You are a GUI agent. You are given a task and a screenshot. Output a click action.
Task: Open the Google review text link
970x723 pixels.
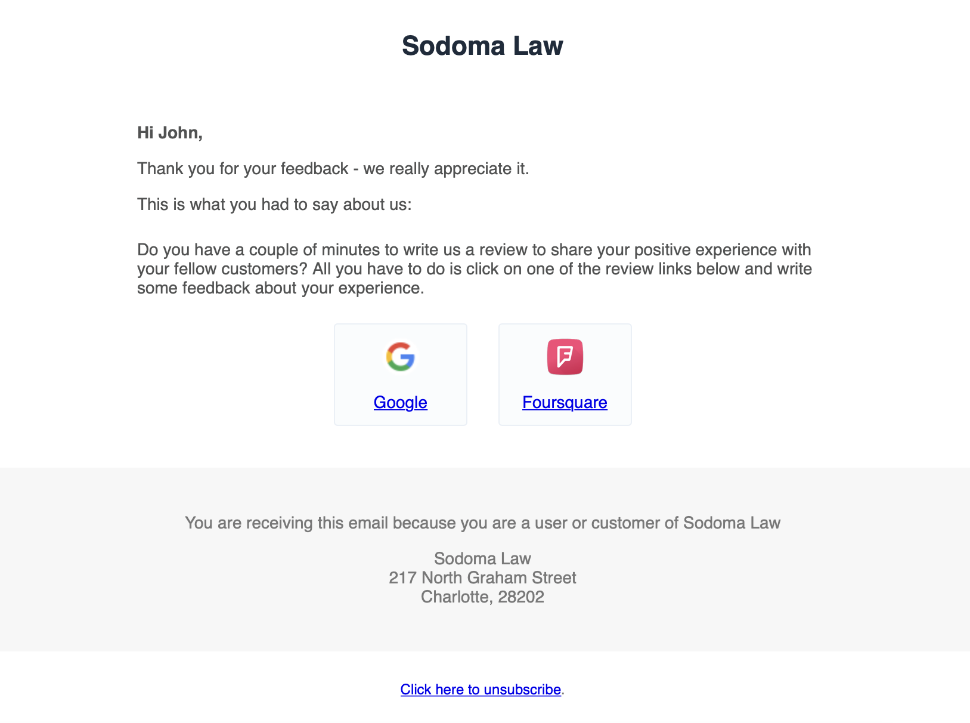click(x=400, y=403)
